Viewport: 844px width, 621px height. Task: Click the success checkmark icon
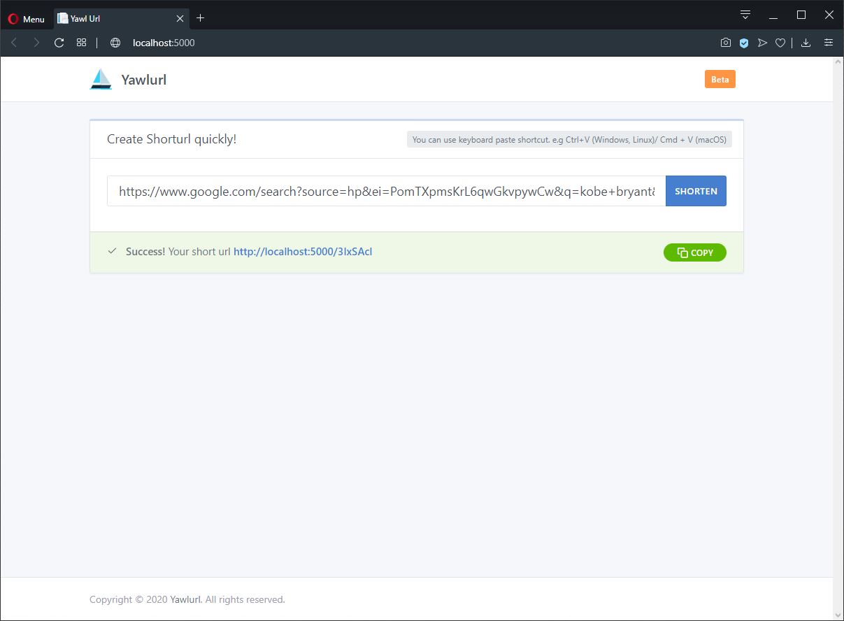tap(112, 251)
